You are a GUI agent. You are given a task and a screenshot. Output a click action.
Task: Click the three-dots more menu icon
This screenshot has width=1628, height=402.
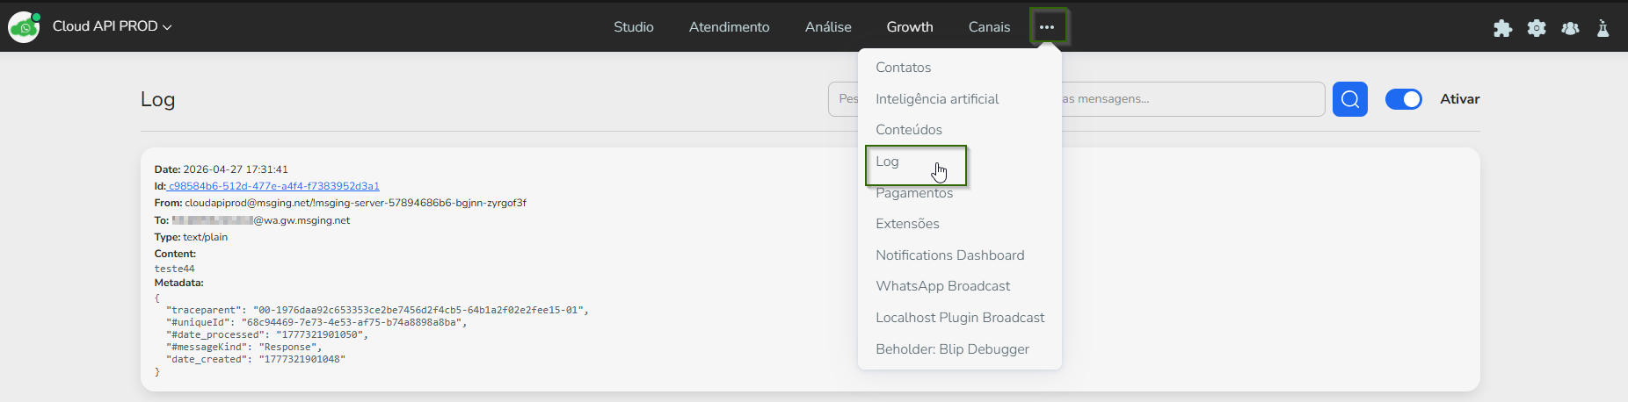(x=1046, y=27)
